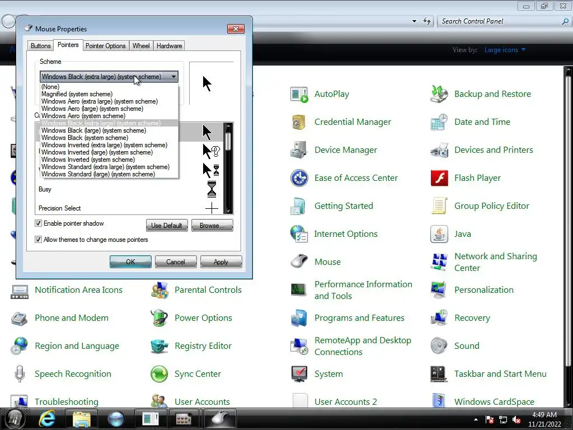Screen dimensions: 573x430
Task: Click the muted volume tray icon
Action: [516, 419]
